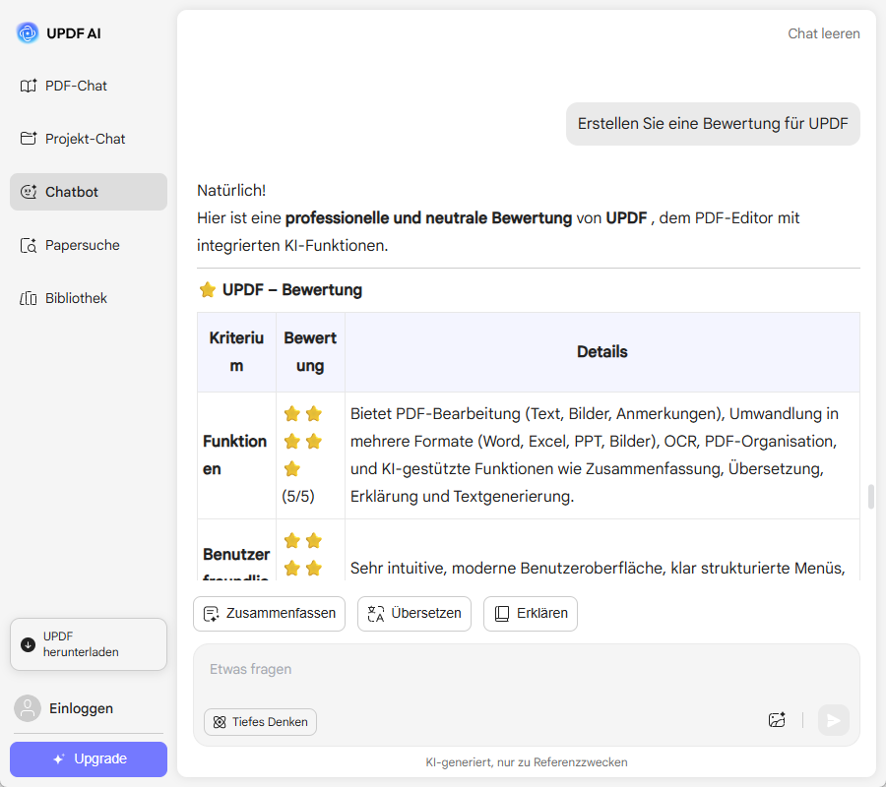This screenshot has height=787, width=886.
Task: Click the star icon beside 'UPDF – Bewertung'
Action: 208,290
